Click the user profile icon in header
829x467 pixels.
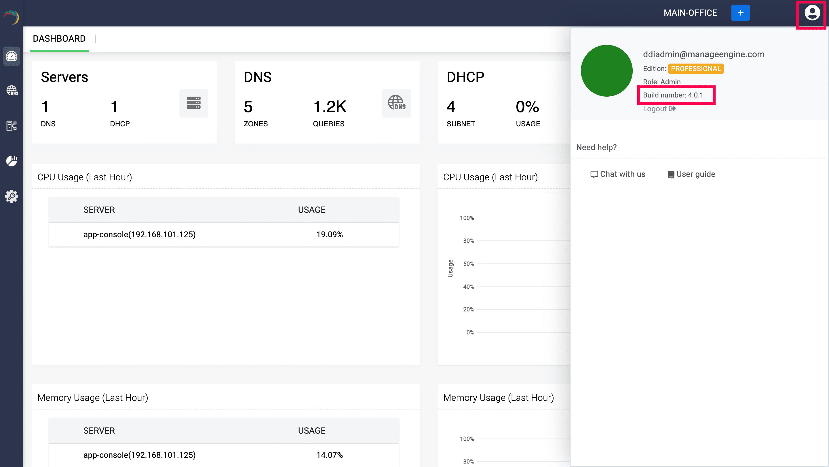pos(812,14)
